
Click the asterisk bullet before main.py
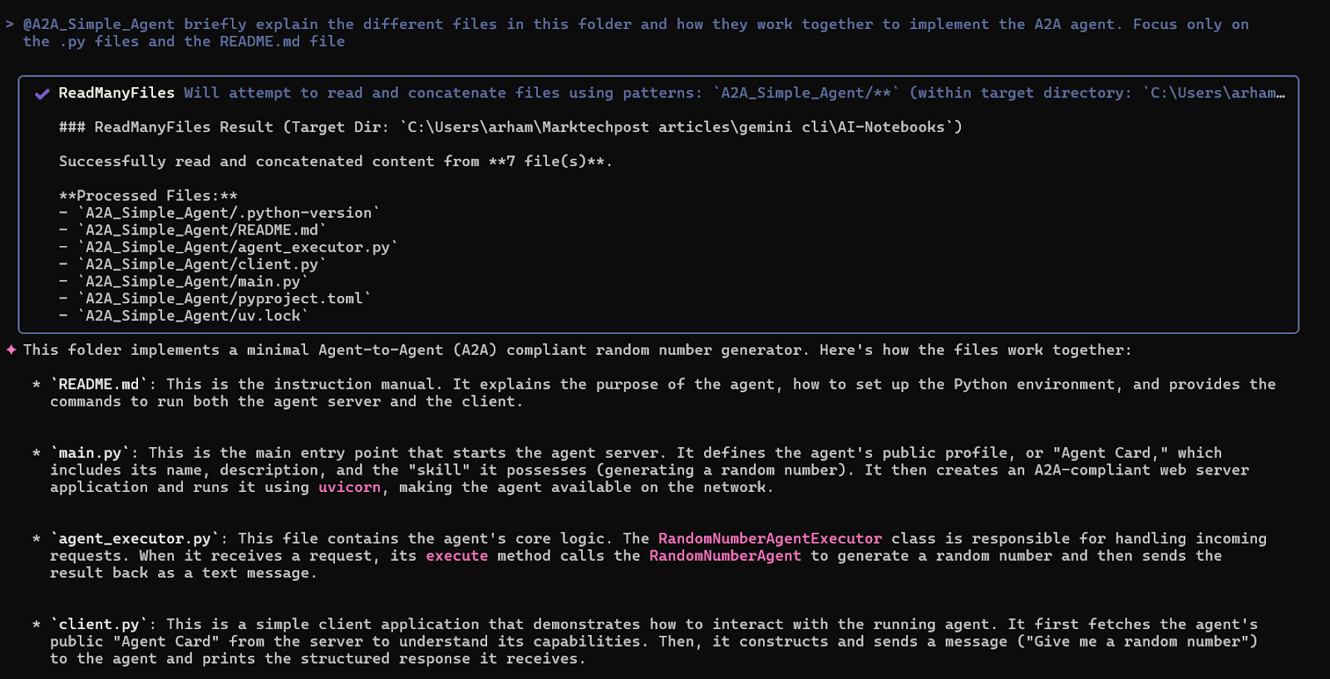tap(37, 454)
